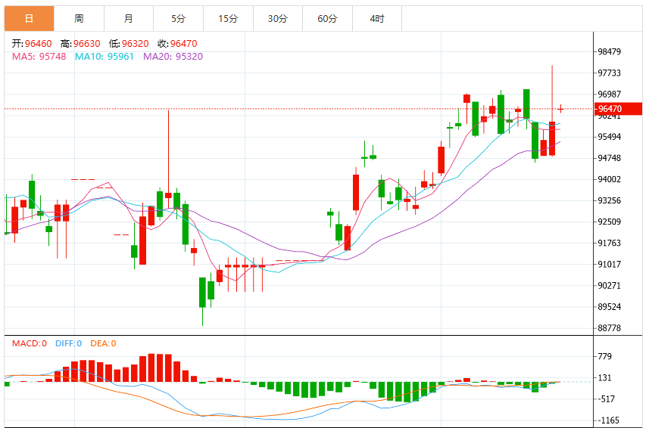Click the DIFF: 0 indicator label
Image resolution: width=649 pixels, height=428 pixels.
pos(68,343)
